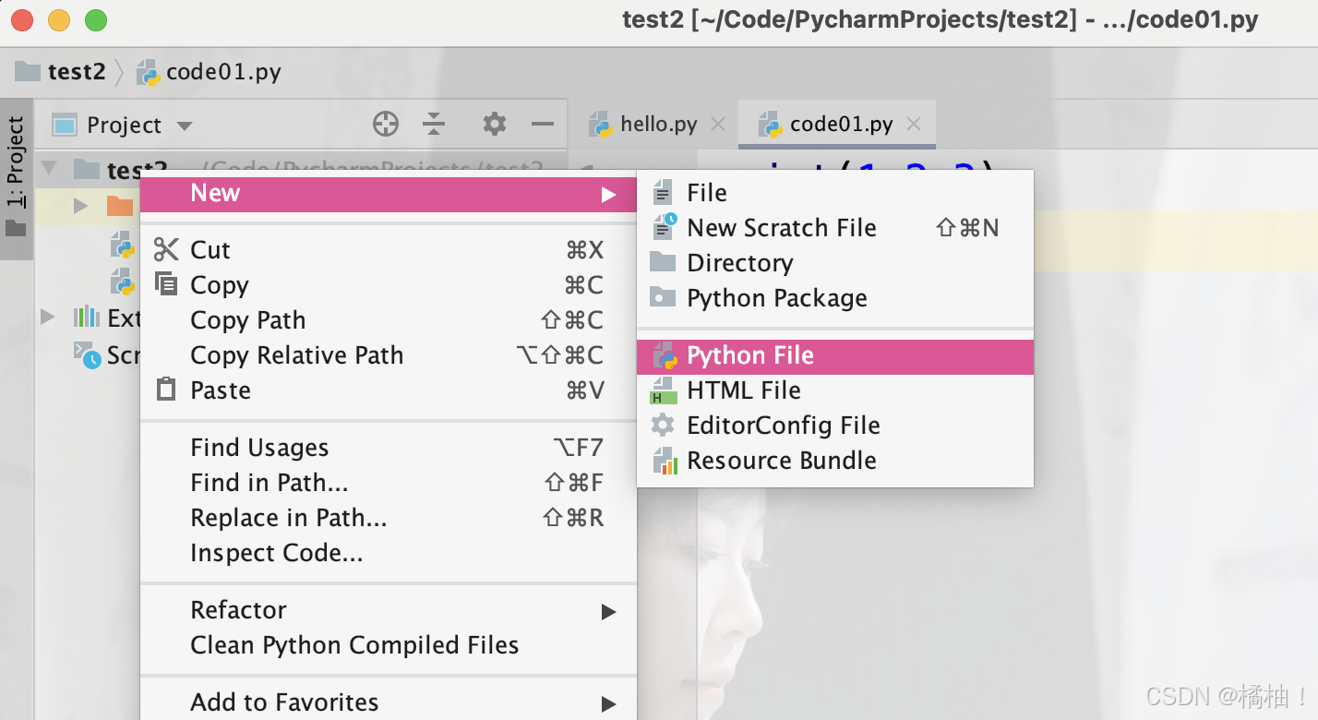This screenshot has width=1318, height=720.
Task: Close the code01.py tab
Action: pos(914,125)
